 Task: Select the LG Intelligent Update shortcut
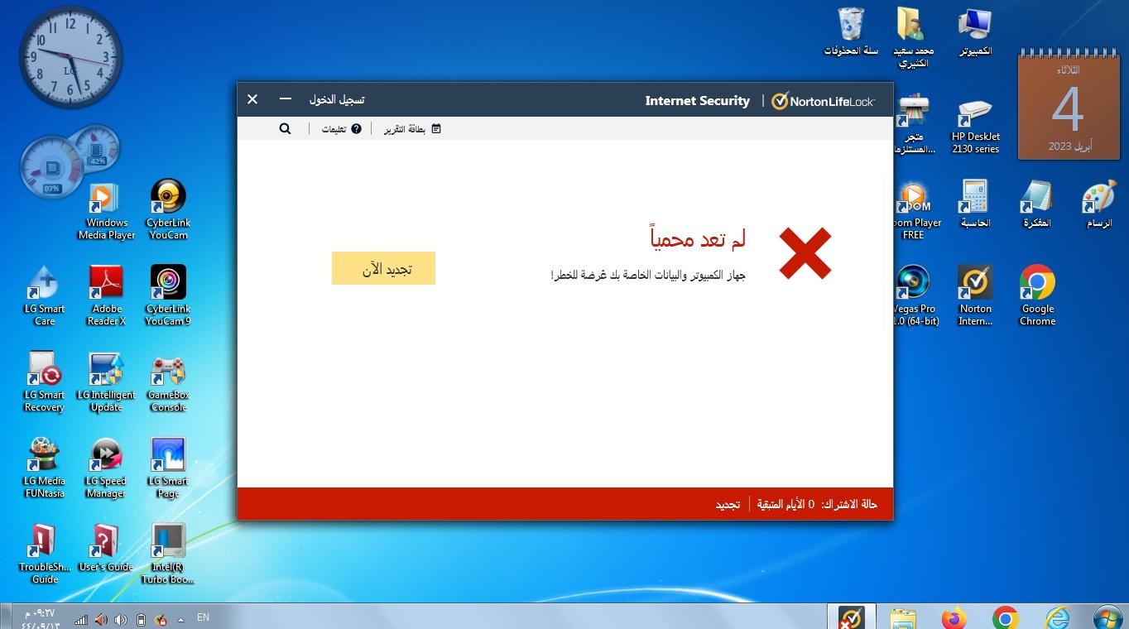tap(106, 382)
